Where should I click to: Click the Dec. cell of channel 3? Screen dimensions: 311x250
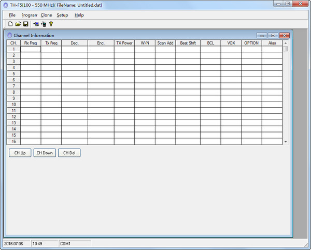tap(75, 62)
